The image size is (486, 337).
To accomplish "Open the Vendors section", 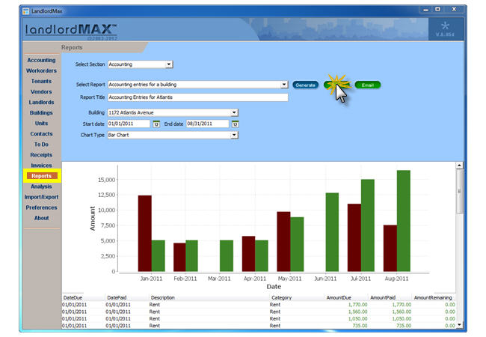I will pyautogui.click(x=41, y=92).
